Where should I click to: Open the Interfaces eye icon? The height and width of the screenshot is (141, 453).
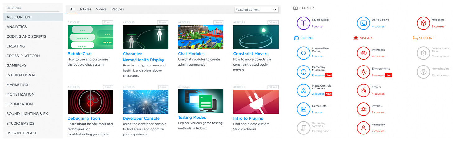coord(363,53)
